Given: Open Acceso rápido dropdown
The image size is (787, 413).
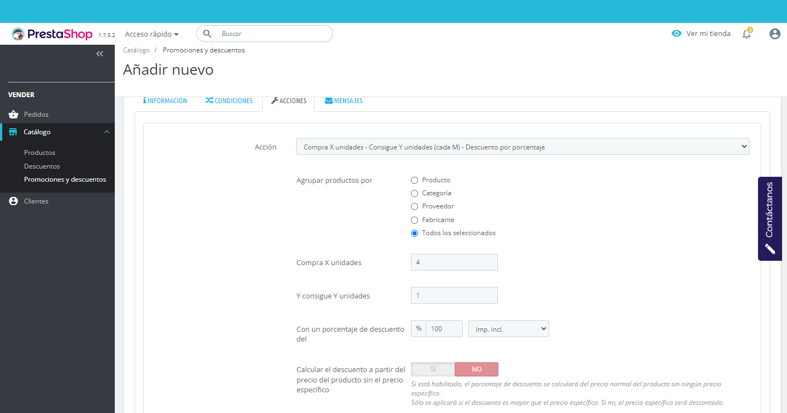Looking at the screenshot, I should pyautogui.click(x=152, y=34).
